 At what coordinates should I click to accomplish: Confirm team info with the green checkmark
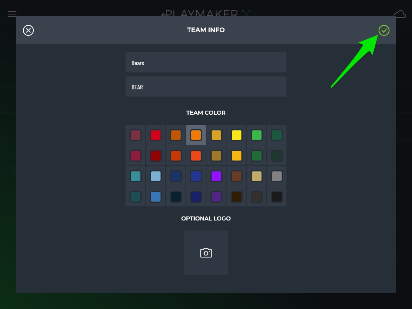(x=384, y=31)
